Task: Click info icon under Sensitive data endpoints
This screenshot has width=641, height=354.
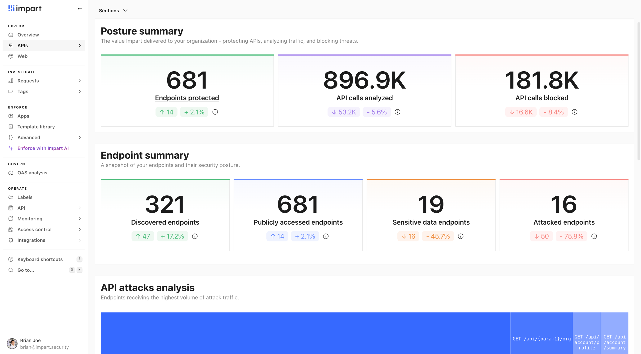Action: pyautogui.click(x=460, y=236)
